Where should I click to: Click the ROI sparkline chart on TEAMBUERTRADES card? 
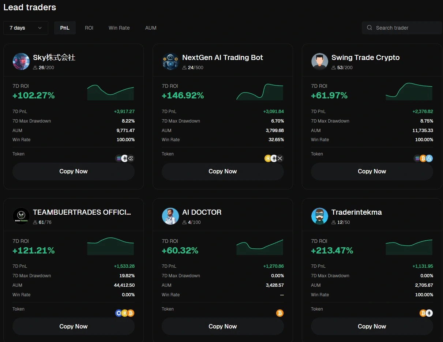tap(110, 246)
